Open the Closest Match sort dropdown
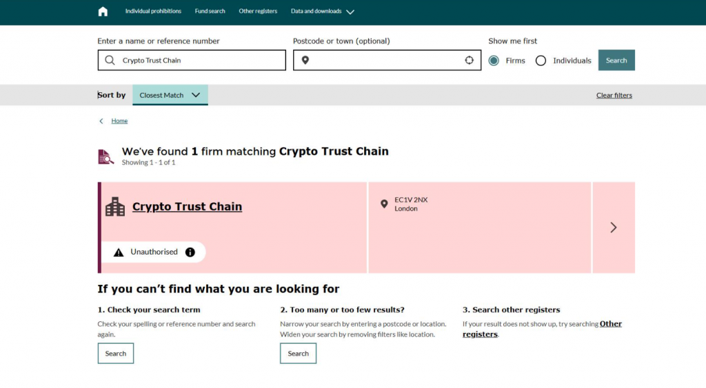 (x=170, y=95)
